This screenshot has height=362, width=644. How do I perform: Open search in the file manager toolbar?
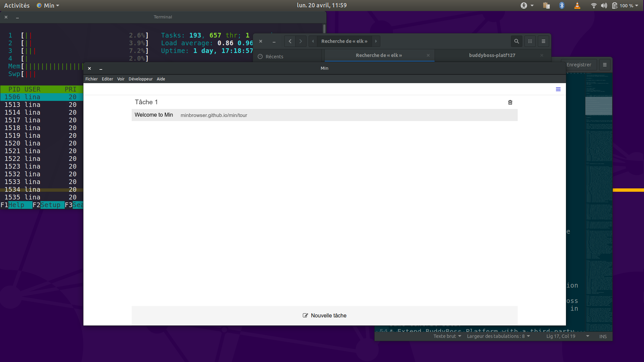516,41
